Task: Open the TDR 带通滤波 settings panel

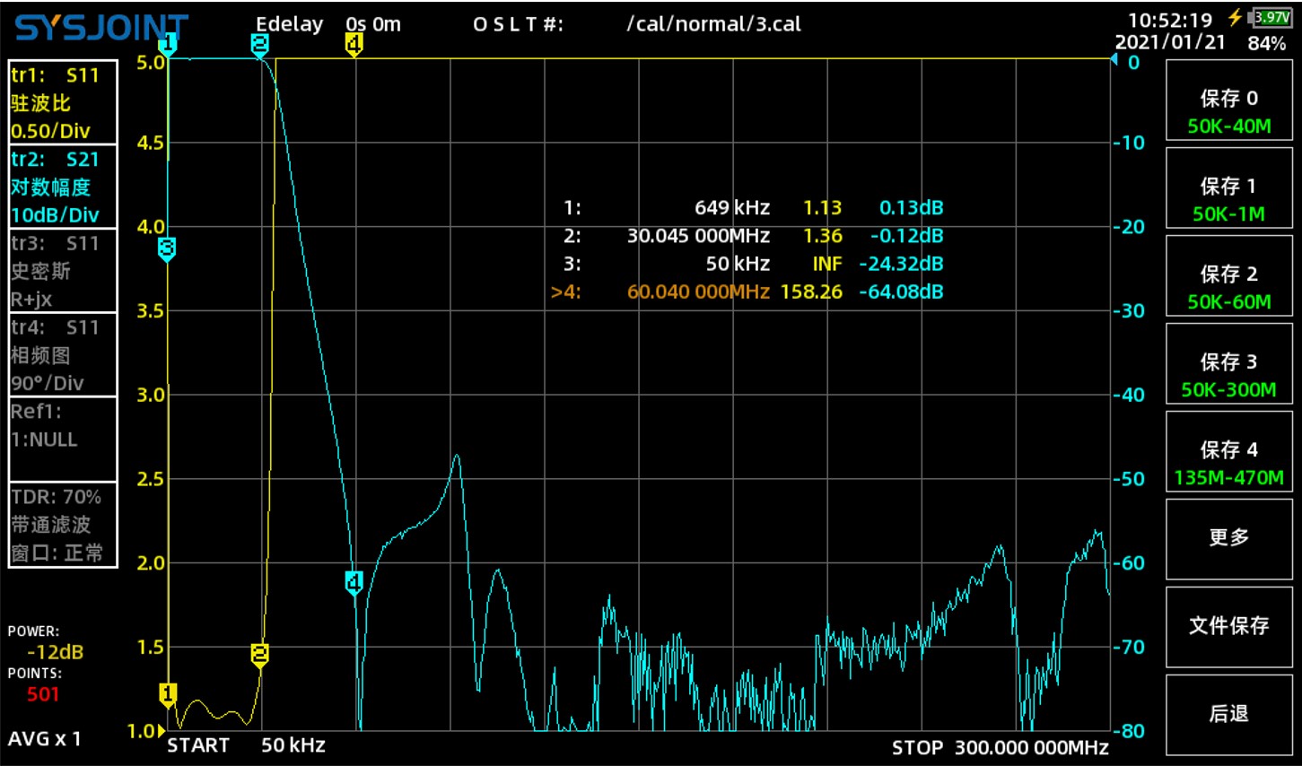Action: 63,525
